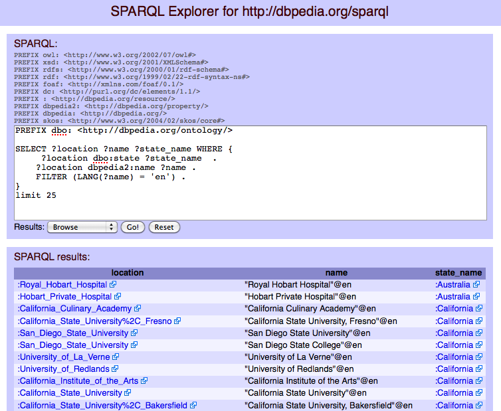
Task: Open external icon after California_State_University%2C_Bakersfield
Action: (x=193, y=405)
